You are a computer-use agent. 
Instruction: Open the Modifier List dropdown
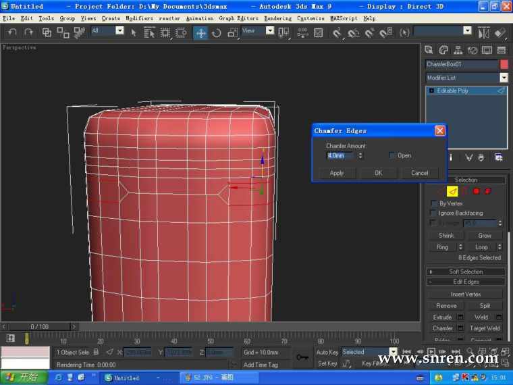(504, 78)
